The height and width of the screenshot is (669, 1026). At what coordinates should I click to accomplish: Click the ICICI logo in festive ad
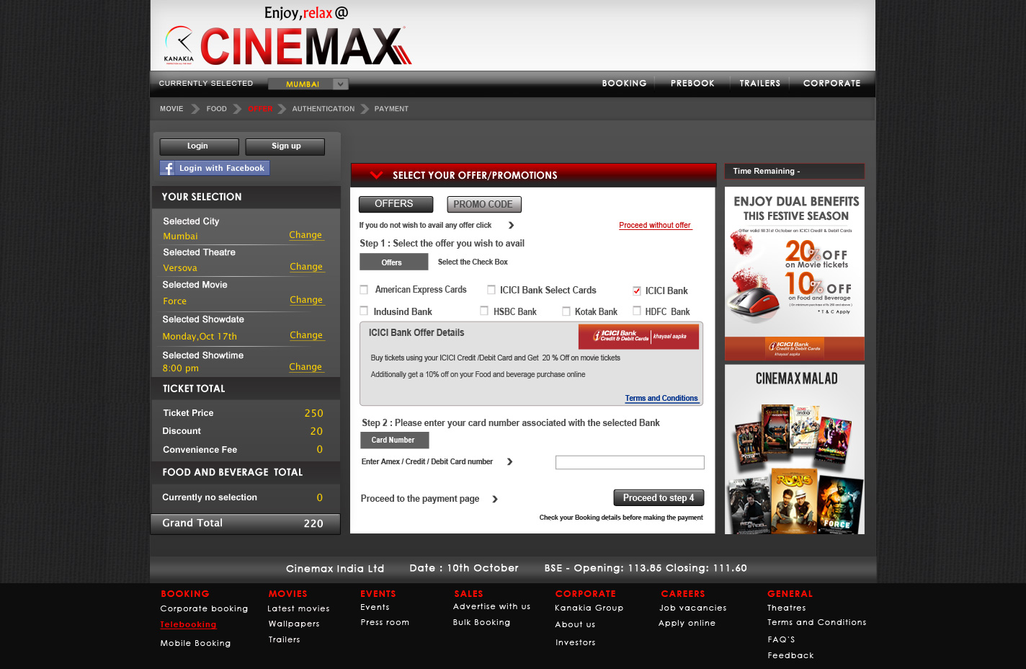(794, 348)
